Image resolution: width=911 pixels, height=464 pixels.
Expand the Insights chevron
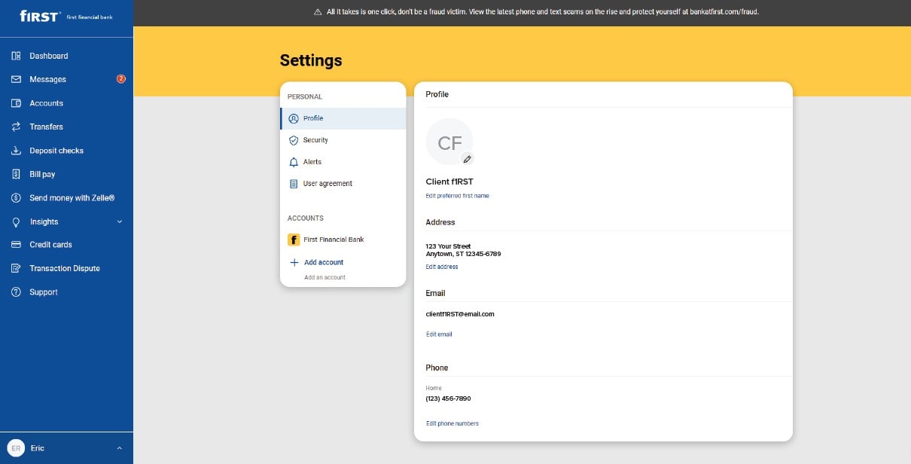pos(119,221)
